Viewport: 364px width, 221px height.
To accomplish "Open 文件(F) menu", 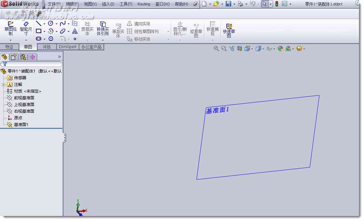I will pyautogui.click(x=54, y=4).
